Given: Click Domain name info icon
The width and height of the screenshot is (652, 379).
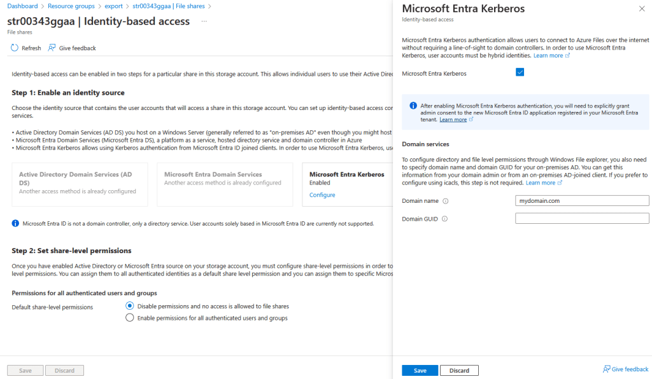Looking at the screenshot, I should tap(445, 201).
